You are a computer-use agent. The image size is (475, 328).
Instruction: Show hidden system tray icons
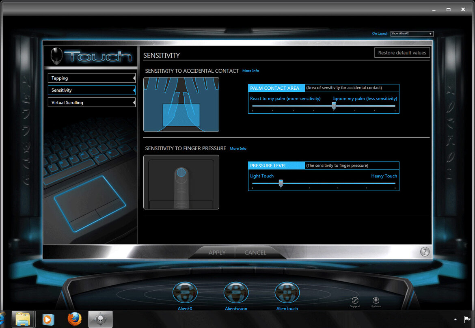pyautogui.click(x=455, y=319)
